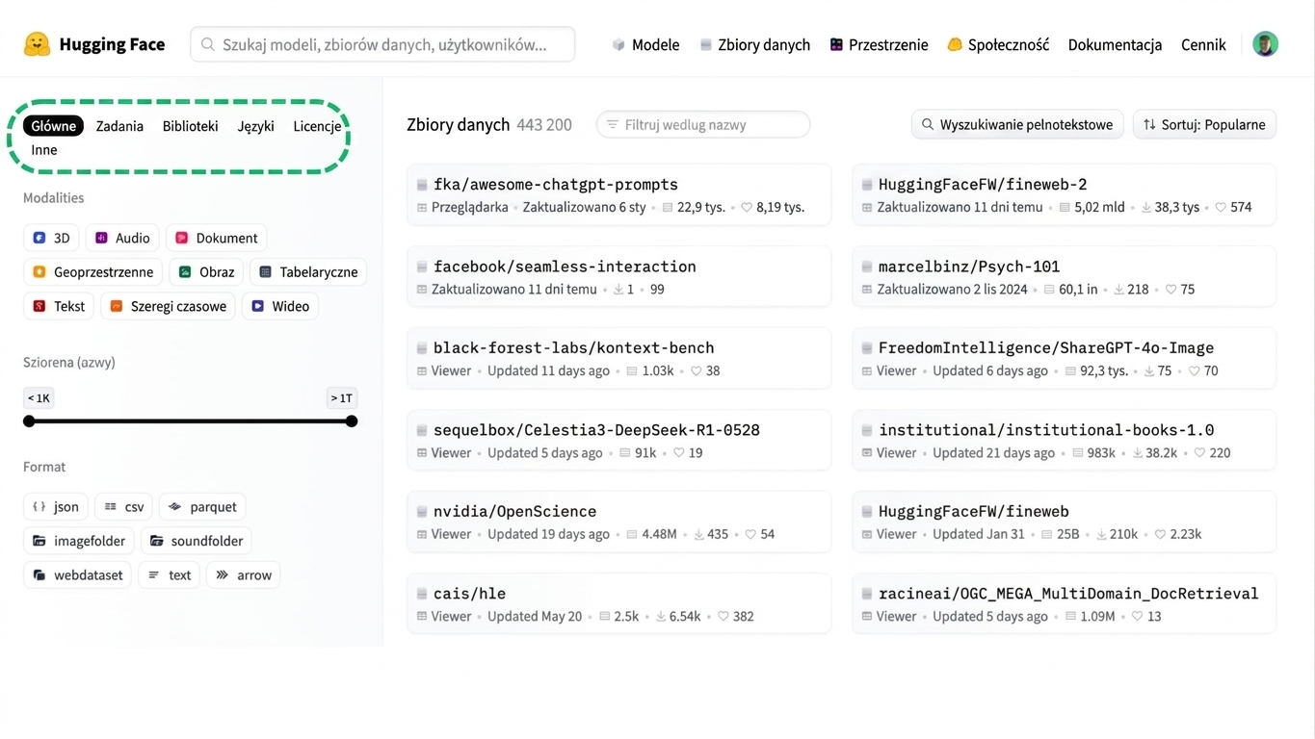
Task: Toggle the parquet format filter
Action: (x=202, y=506)
